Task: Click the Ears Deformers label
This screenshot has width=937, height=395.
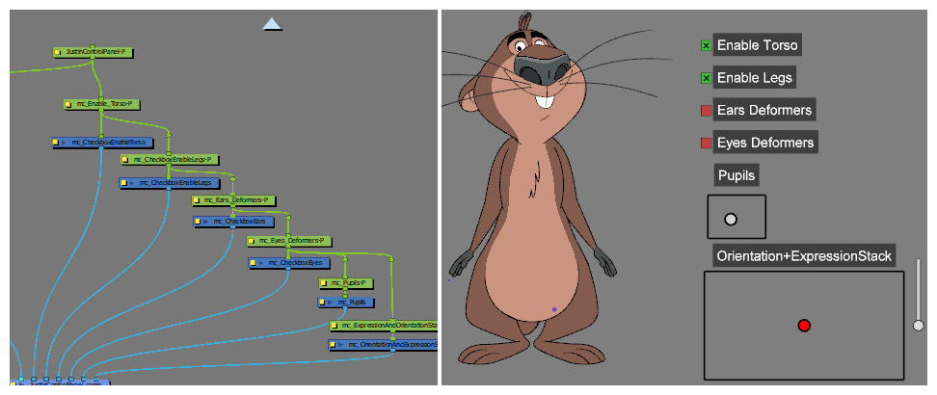Action: tap(764, 111)
